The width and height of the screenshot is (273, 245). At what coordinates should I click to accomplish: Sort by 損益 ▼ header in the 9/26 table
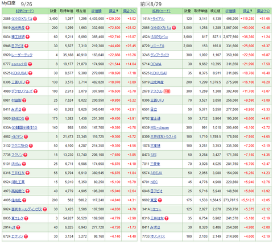(113, 11)
